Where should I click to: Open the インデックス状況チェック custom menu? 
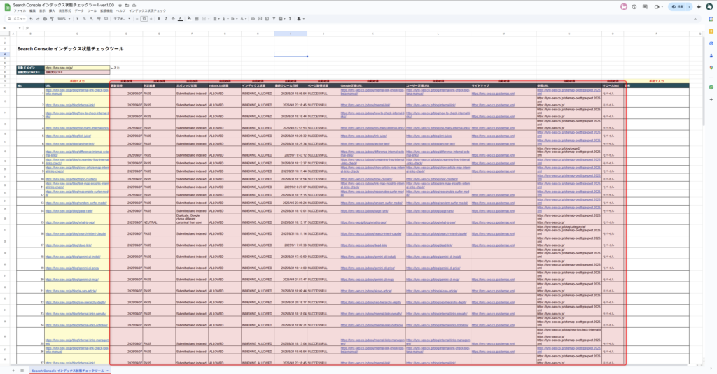pyautogui.click(x=148, y=11)
